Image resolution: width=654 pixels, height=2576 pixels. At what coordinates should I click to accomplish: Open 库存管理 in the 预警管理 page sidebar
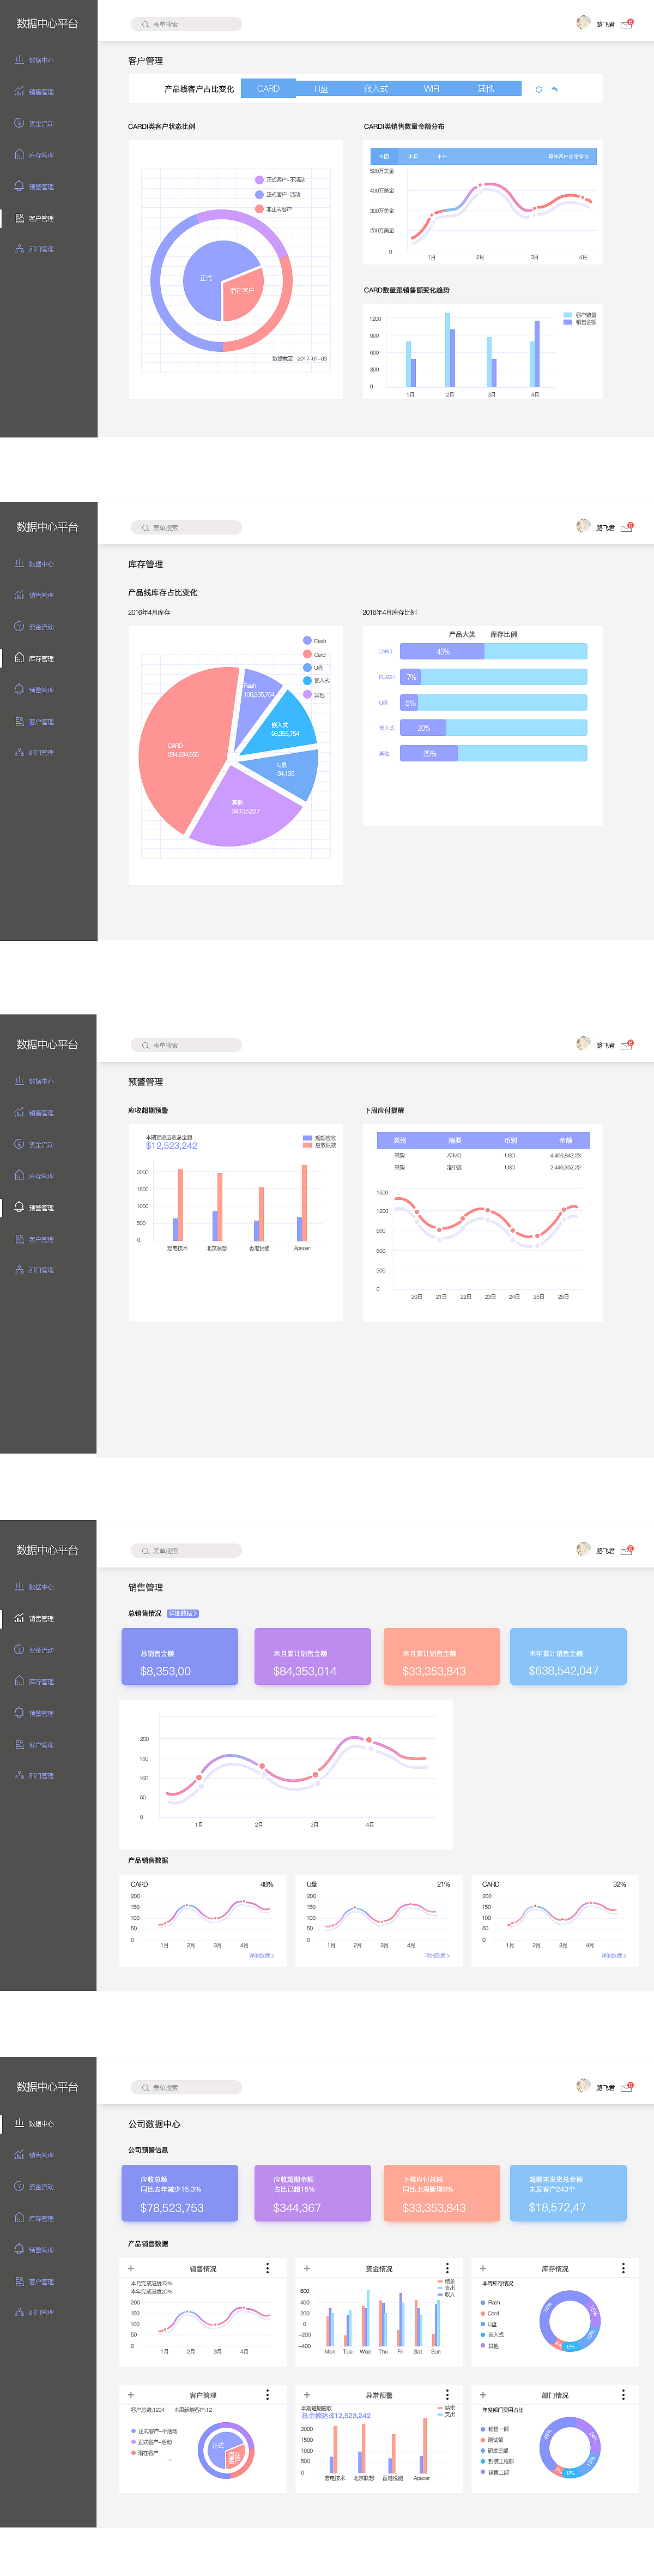pos(34,1176)
